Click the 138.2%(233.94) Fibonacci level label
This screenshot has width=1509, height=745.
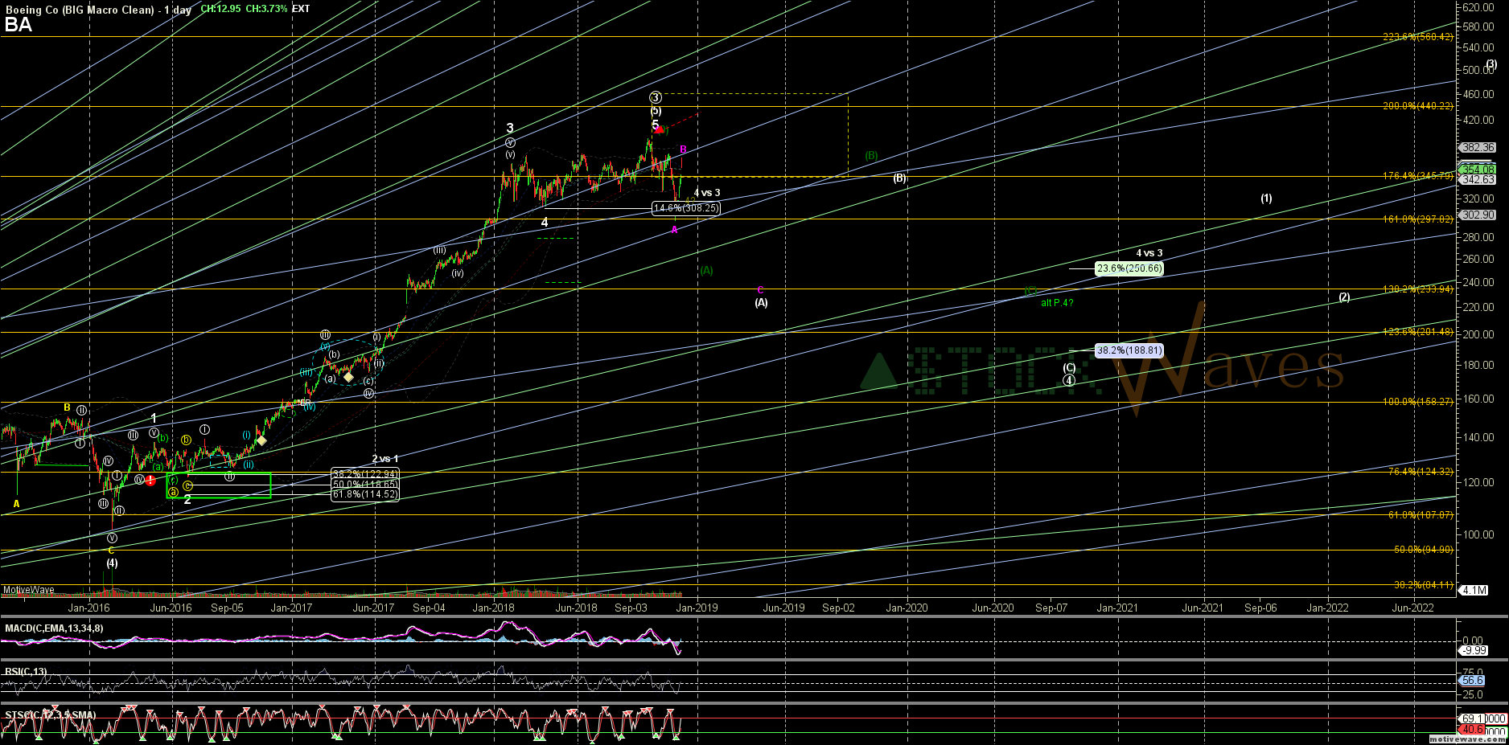click(x=1418, y=289)
